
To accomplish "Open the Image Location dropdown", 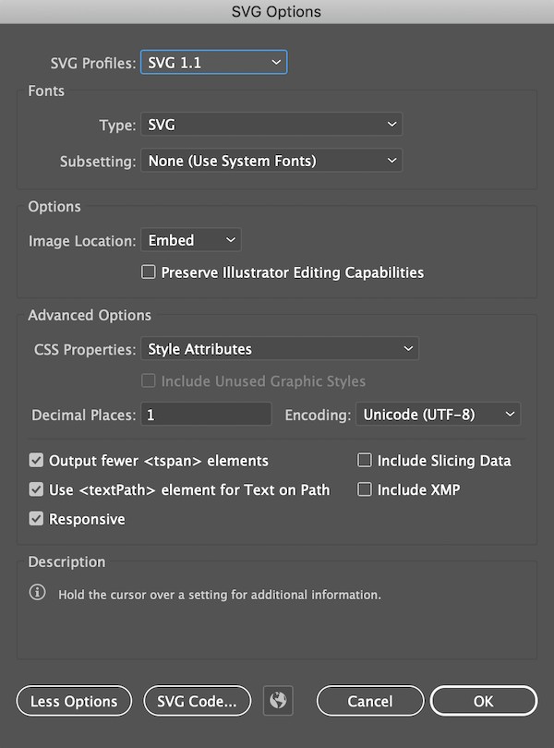I will tap(191, 240).
